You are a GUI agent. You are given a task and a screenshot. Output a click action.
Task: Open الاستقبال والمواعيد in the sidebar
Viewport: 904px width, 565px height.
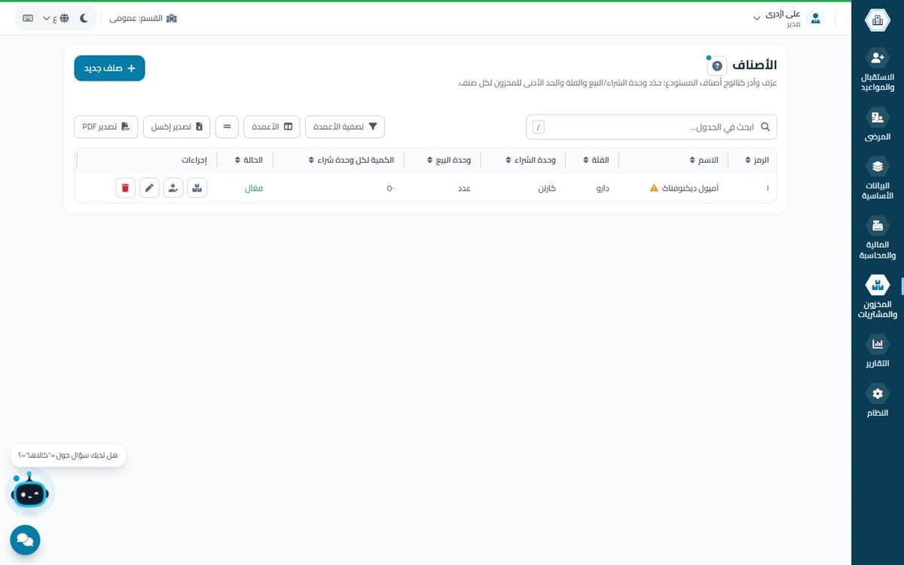877,71
